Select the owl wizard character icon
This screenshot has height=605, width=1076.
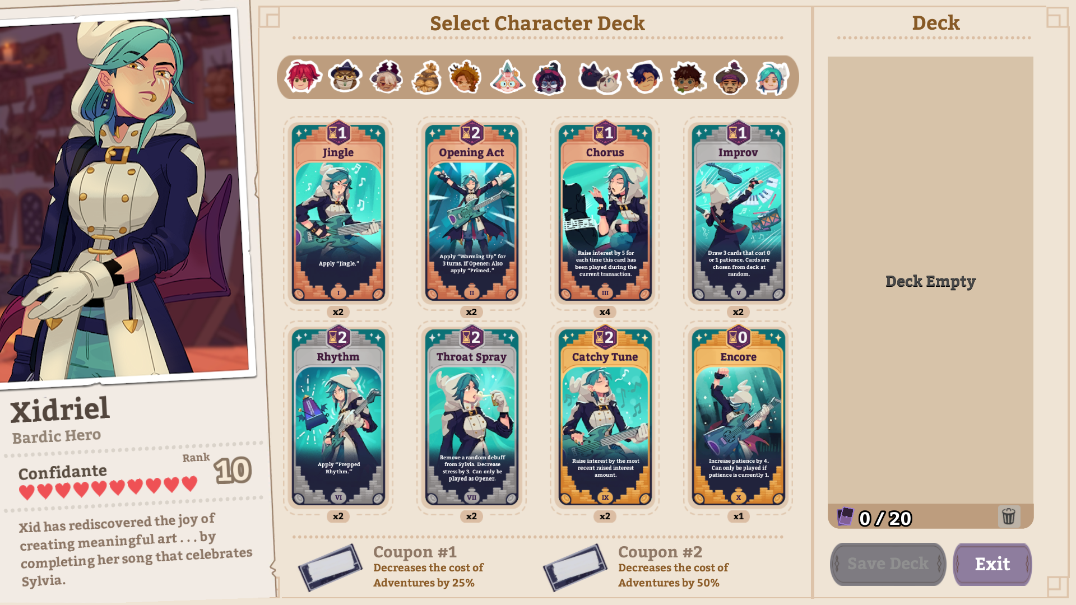[x=345, y=77]
